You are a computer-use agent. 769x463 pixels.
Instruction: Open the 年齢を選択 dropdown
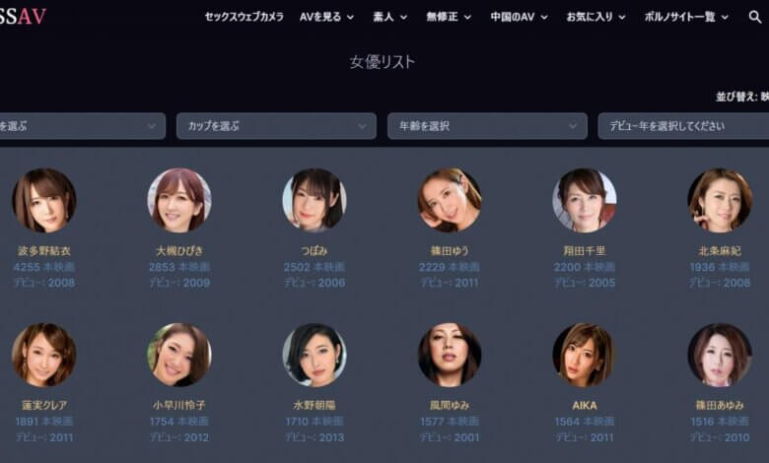point(487,126)
